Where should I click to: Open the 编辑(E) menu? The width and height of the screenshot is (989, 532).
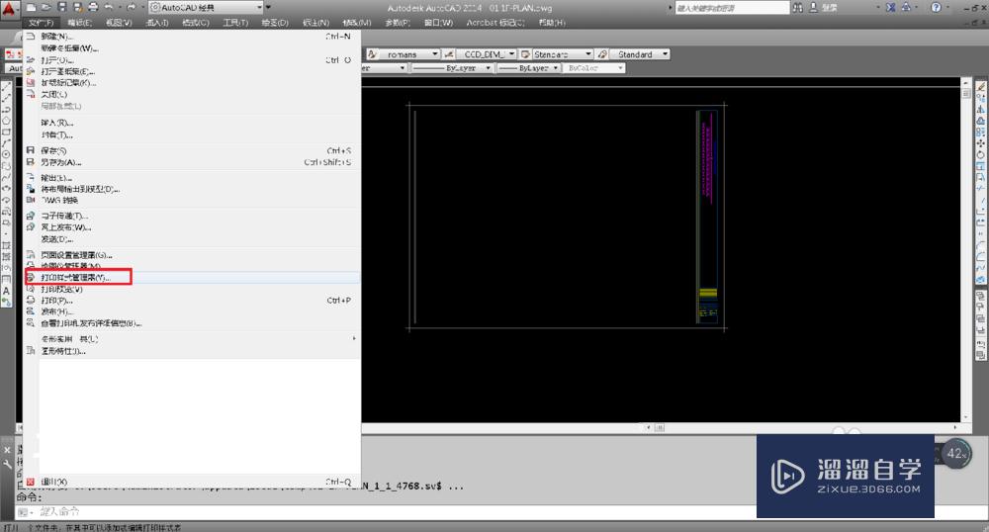[79, 23]
